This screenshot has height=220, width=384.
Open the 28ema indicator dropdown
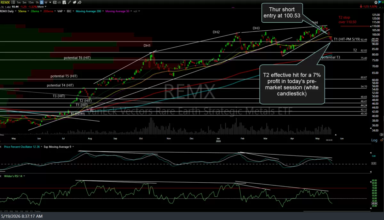(x=41, y=11)
